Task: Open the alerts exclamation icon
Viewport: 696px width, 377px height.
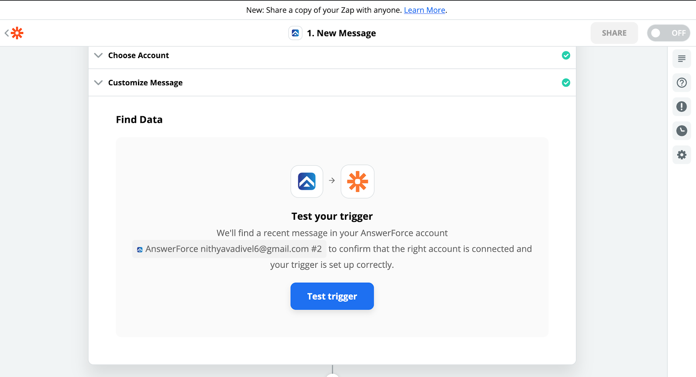Action: click(x=682, y=107)
